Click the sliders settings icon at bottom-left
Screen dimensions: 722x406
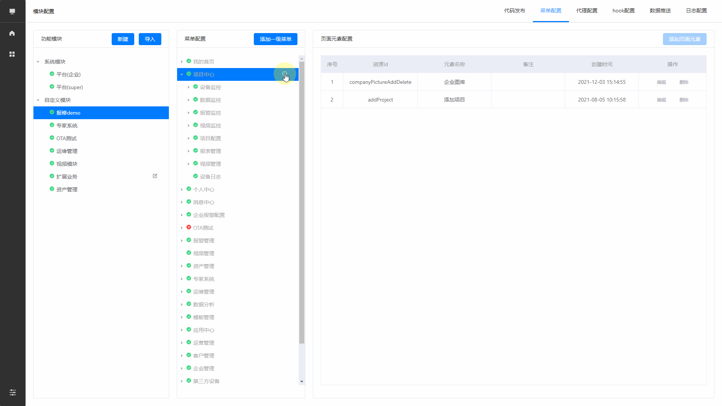coord(12,392)
